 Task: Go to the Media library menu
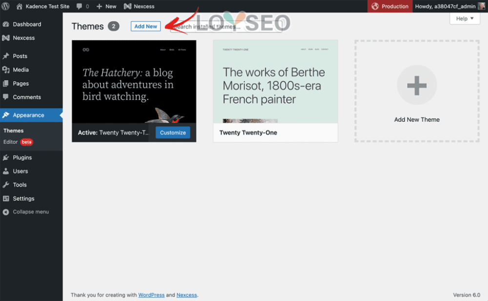pos(20,70)
